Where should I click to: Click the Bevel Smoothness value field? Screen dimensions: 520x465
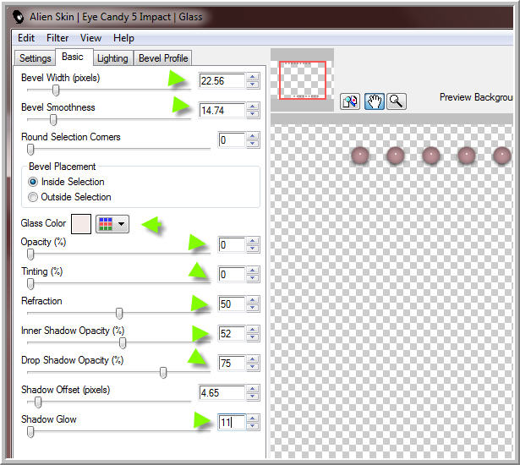click(222, 111)
